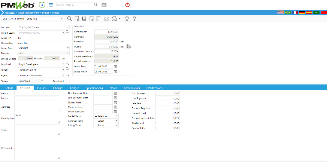Expand the Lease Type dropdown
This screenshot has width=327, height=162.
click(x=68, y=48)
